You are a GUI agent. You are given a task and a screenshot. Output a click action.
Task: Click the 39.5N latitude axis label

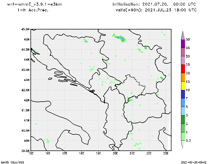coord(25,151)
